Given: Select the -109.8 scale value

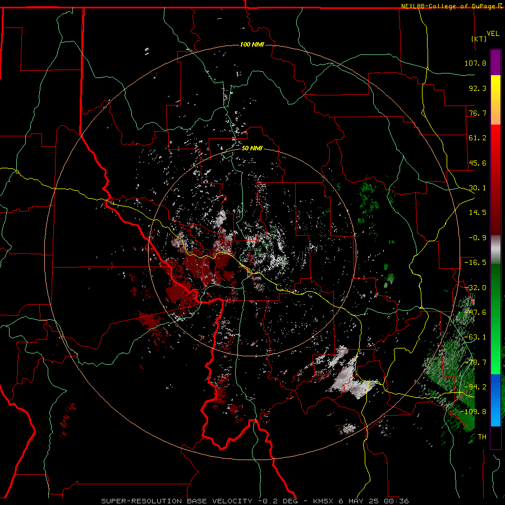Looking at the screenshot, I should tap(474, 412).
